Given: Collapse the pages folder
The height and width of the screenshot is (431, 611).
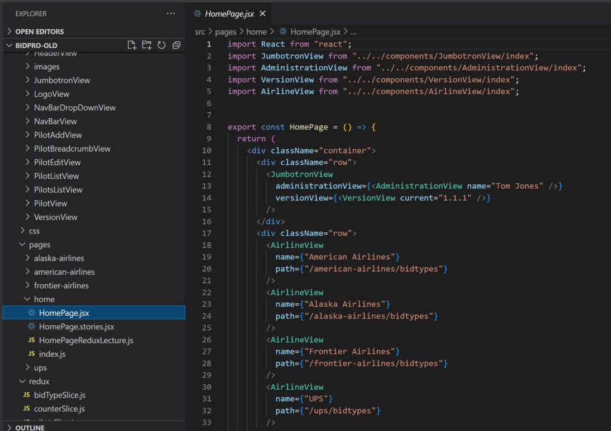Looking at the screenshot, I should (23, 245).
